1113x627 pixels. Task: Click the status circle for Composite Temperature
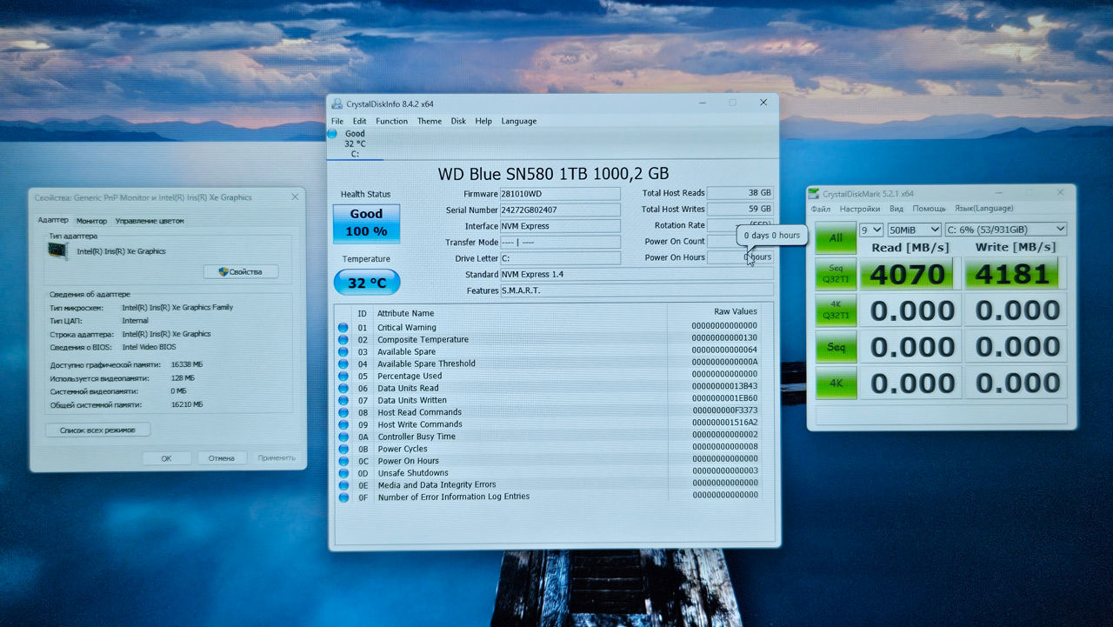[x=343, y=339]
